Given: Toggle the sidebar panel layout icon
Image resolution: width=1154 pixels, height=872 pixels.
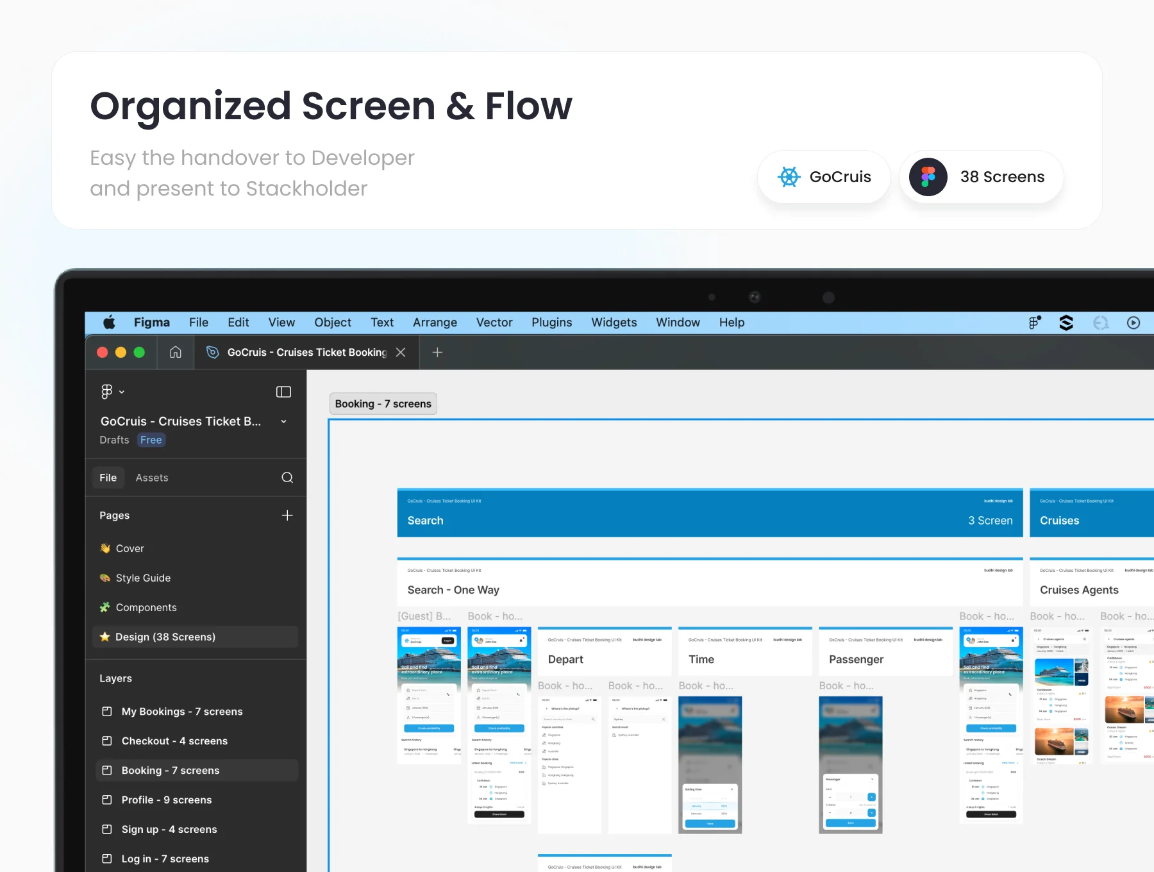Looking at the screenshot, I should 283,392.
